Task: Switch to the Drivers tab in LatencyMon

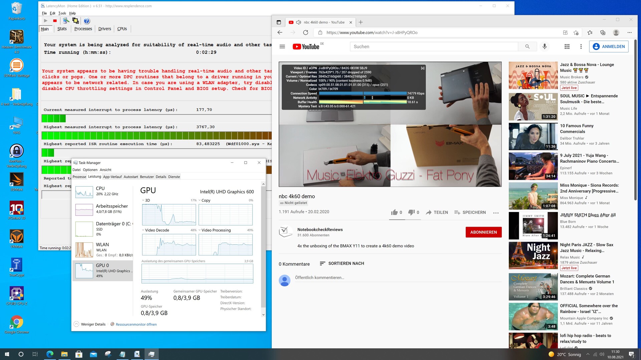Action: coord(104,29)
